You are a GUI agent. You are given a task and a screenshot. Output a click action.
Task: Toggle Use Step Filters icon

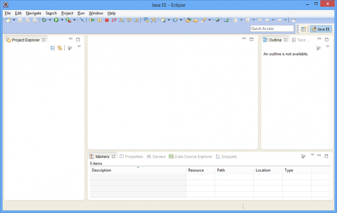tap(154, 20)
